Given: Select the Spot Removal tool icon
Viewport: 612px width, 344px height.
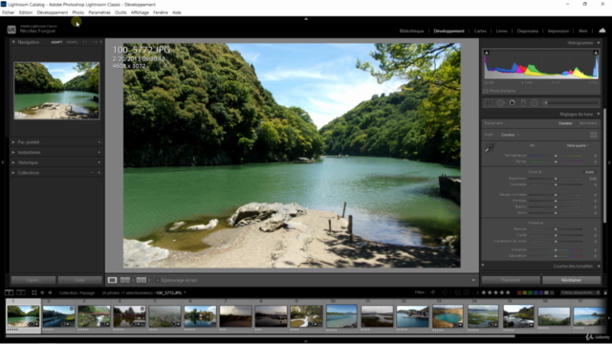Looking at the screenshot, I should [x=501, y=103].
